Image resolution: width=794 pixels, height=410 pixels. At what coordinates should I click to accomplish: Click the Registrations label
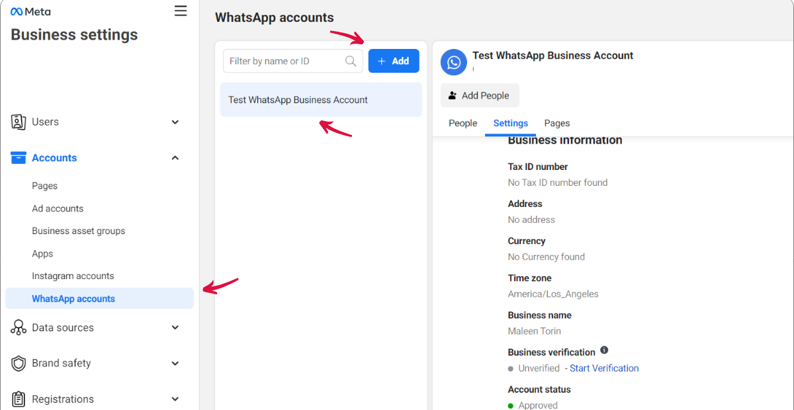tap(63, 399)
